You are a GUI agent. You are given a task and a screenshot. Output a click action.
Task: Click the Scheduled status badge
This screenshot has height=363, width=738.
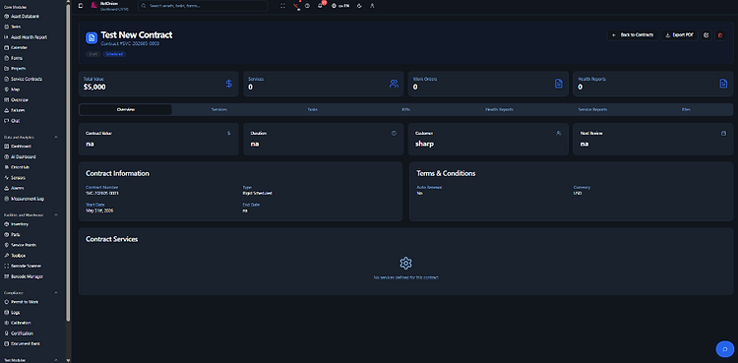pos(114,54)
